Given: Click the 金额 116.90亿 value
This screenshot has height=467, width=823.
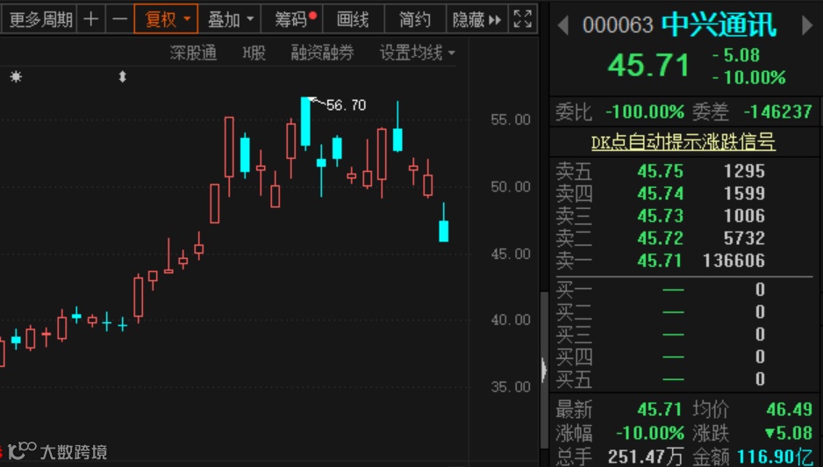Looking at the screenshot, I should coord(775,456).
